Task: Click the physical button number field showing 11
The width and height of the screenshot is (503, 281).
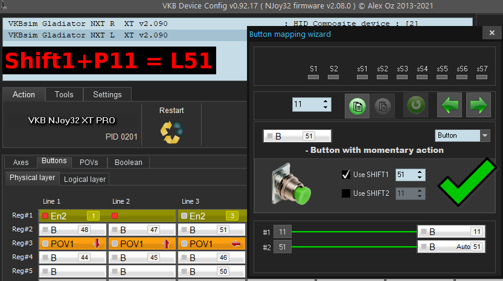Action: click(307, 105)
